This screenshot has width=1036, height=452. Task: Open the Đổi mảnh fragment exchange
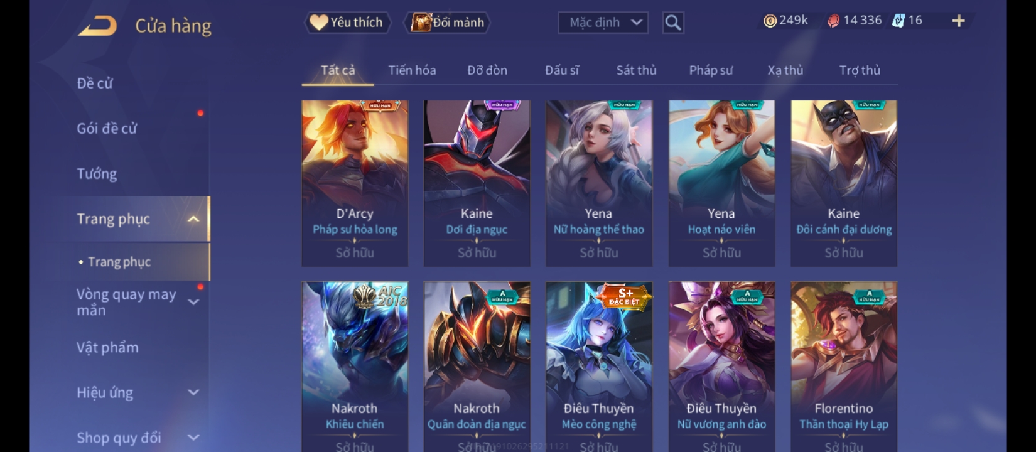448,23
